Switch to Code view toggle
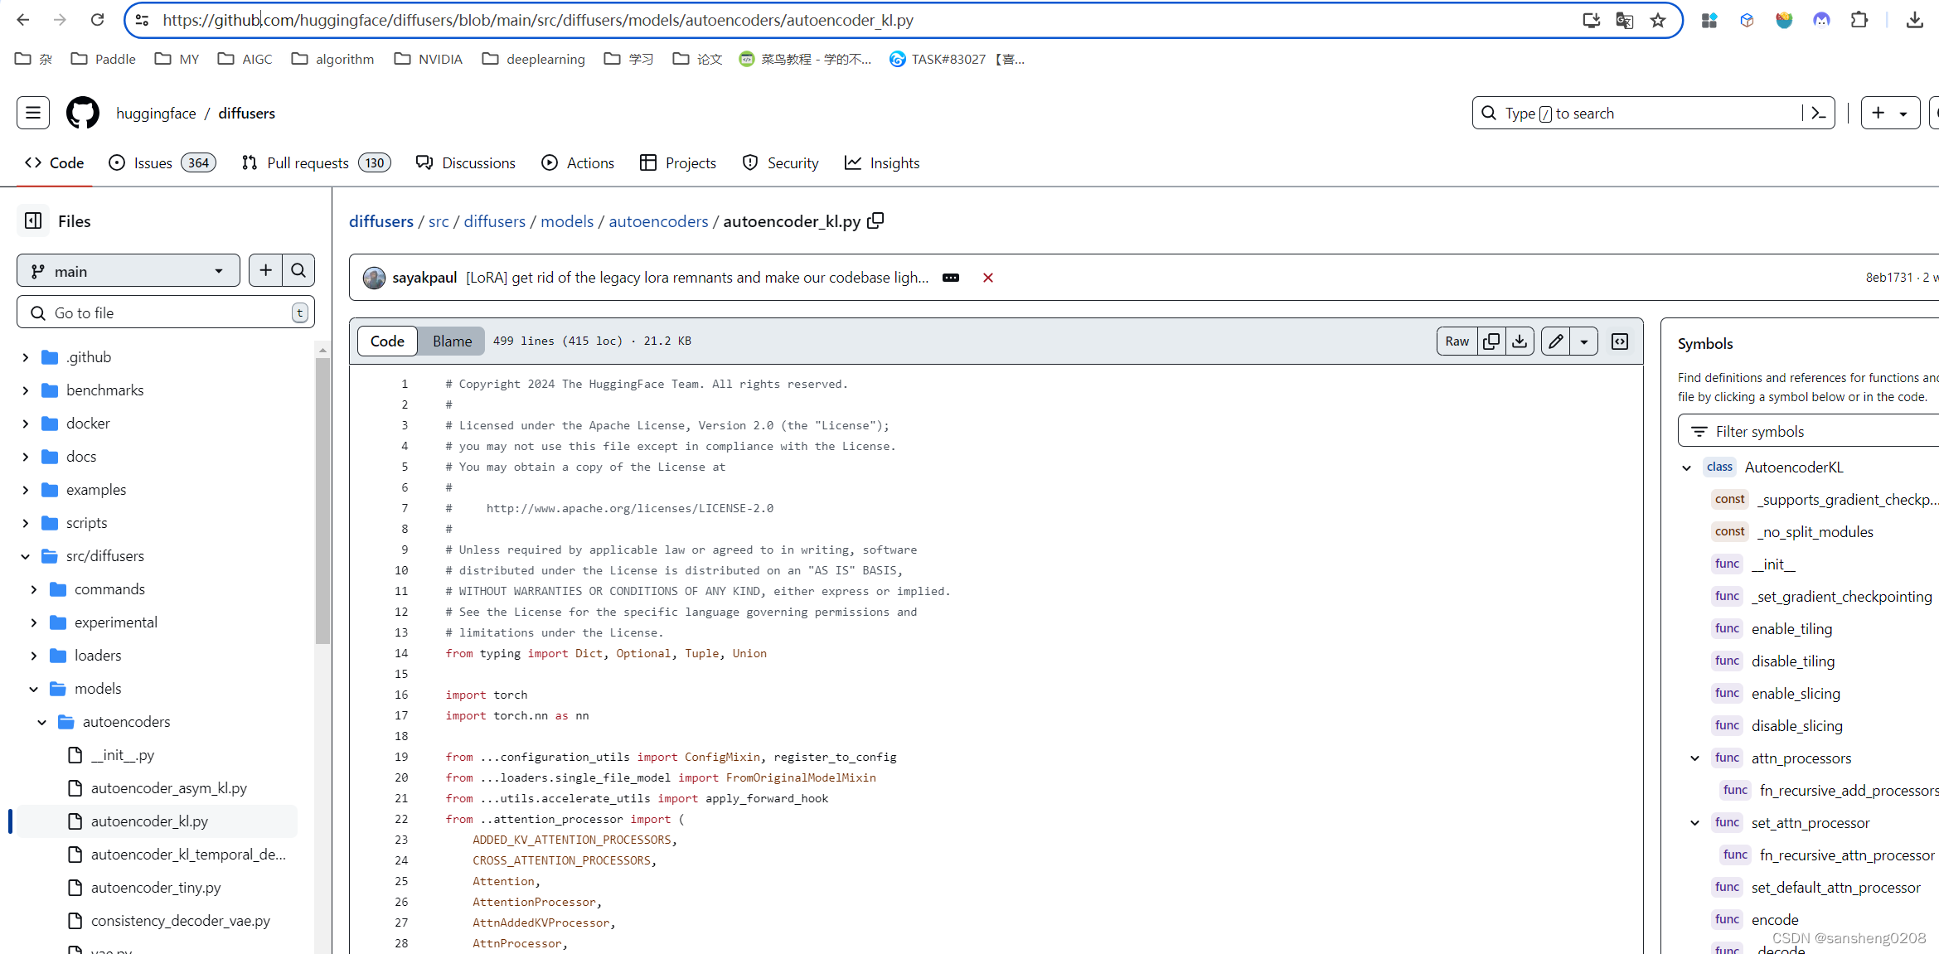The width and height of the screenshot is (1939, 954). 387,341
